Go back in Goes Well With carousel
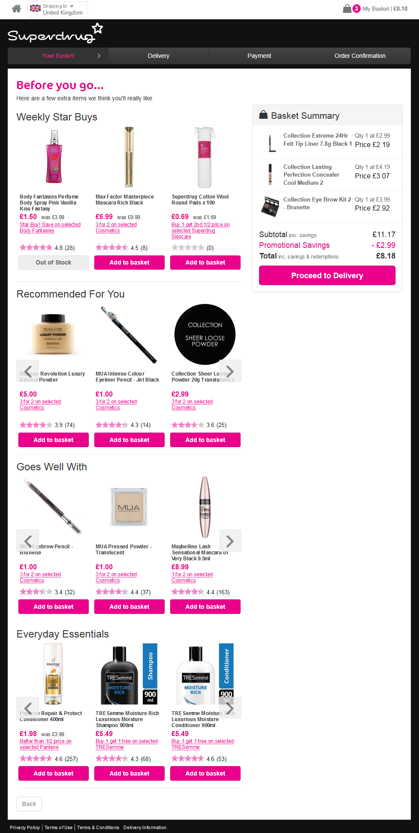 tap(28, 541)
